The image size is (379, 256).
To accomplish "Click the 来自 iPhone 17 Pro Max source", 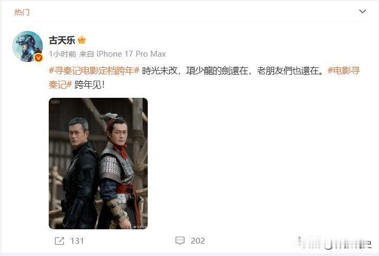I will click(x=122, y=54).
